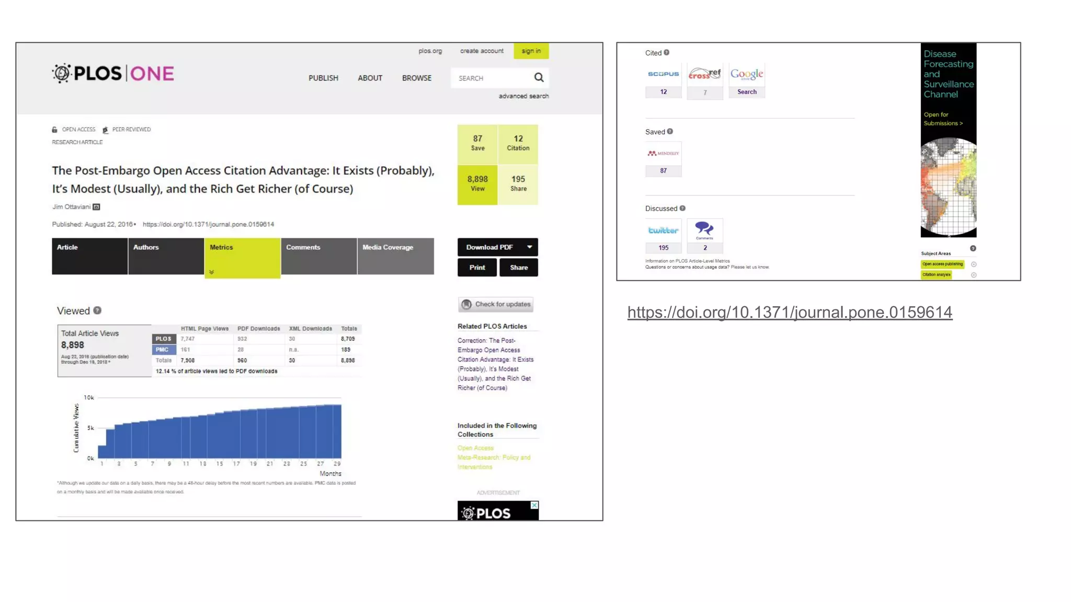1071x602 pixels.
Task: Click the author email envelope icon
Action: point(96,207)
